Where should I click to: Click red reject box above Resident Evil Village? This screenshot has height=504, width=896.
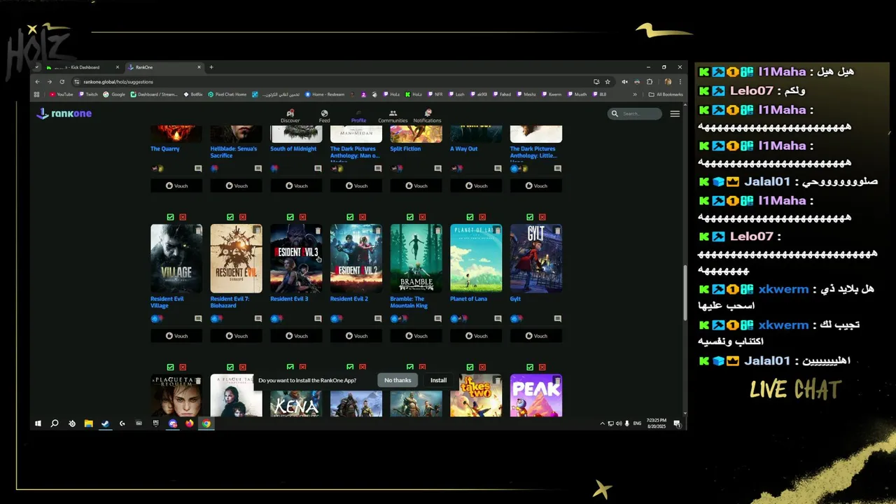183,217
